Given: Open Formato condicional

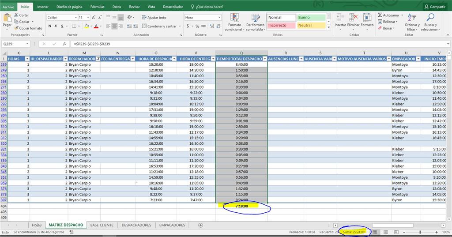Looking at the screenshot, I should click(234, 22).
